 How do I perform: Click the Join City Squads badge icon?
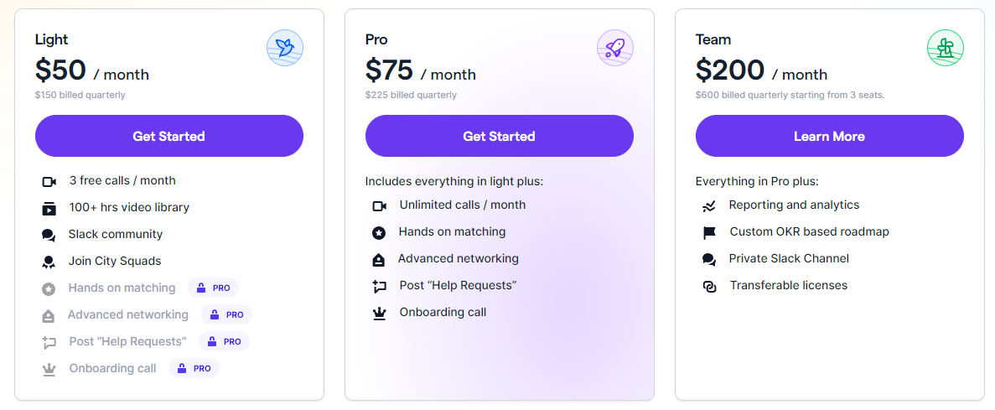pos(49,262)
